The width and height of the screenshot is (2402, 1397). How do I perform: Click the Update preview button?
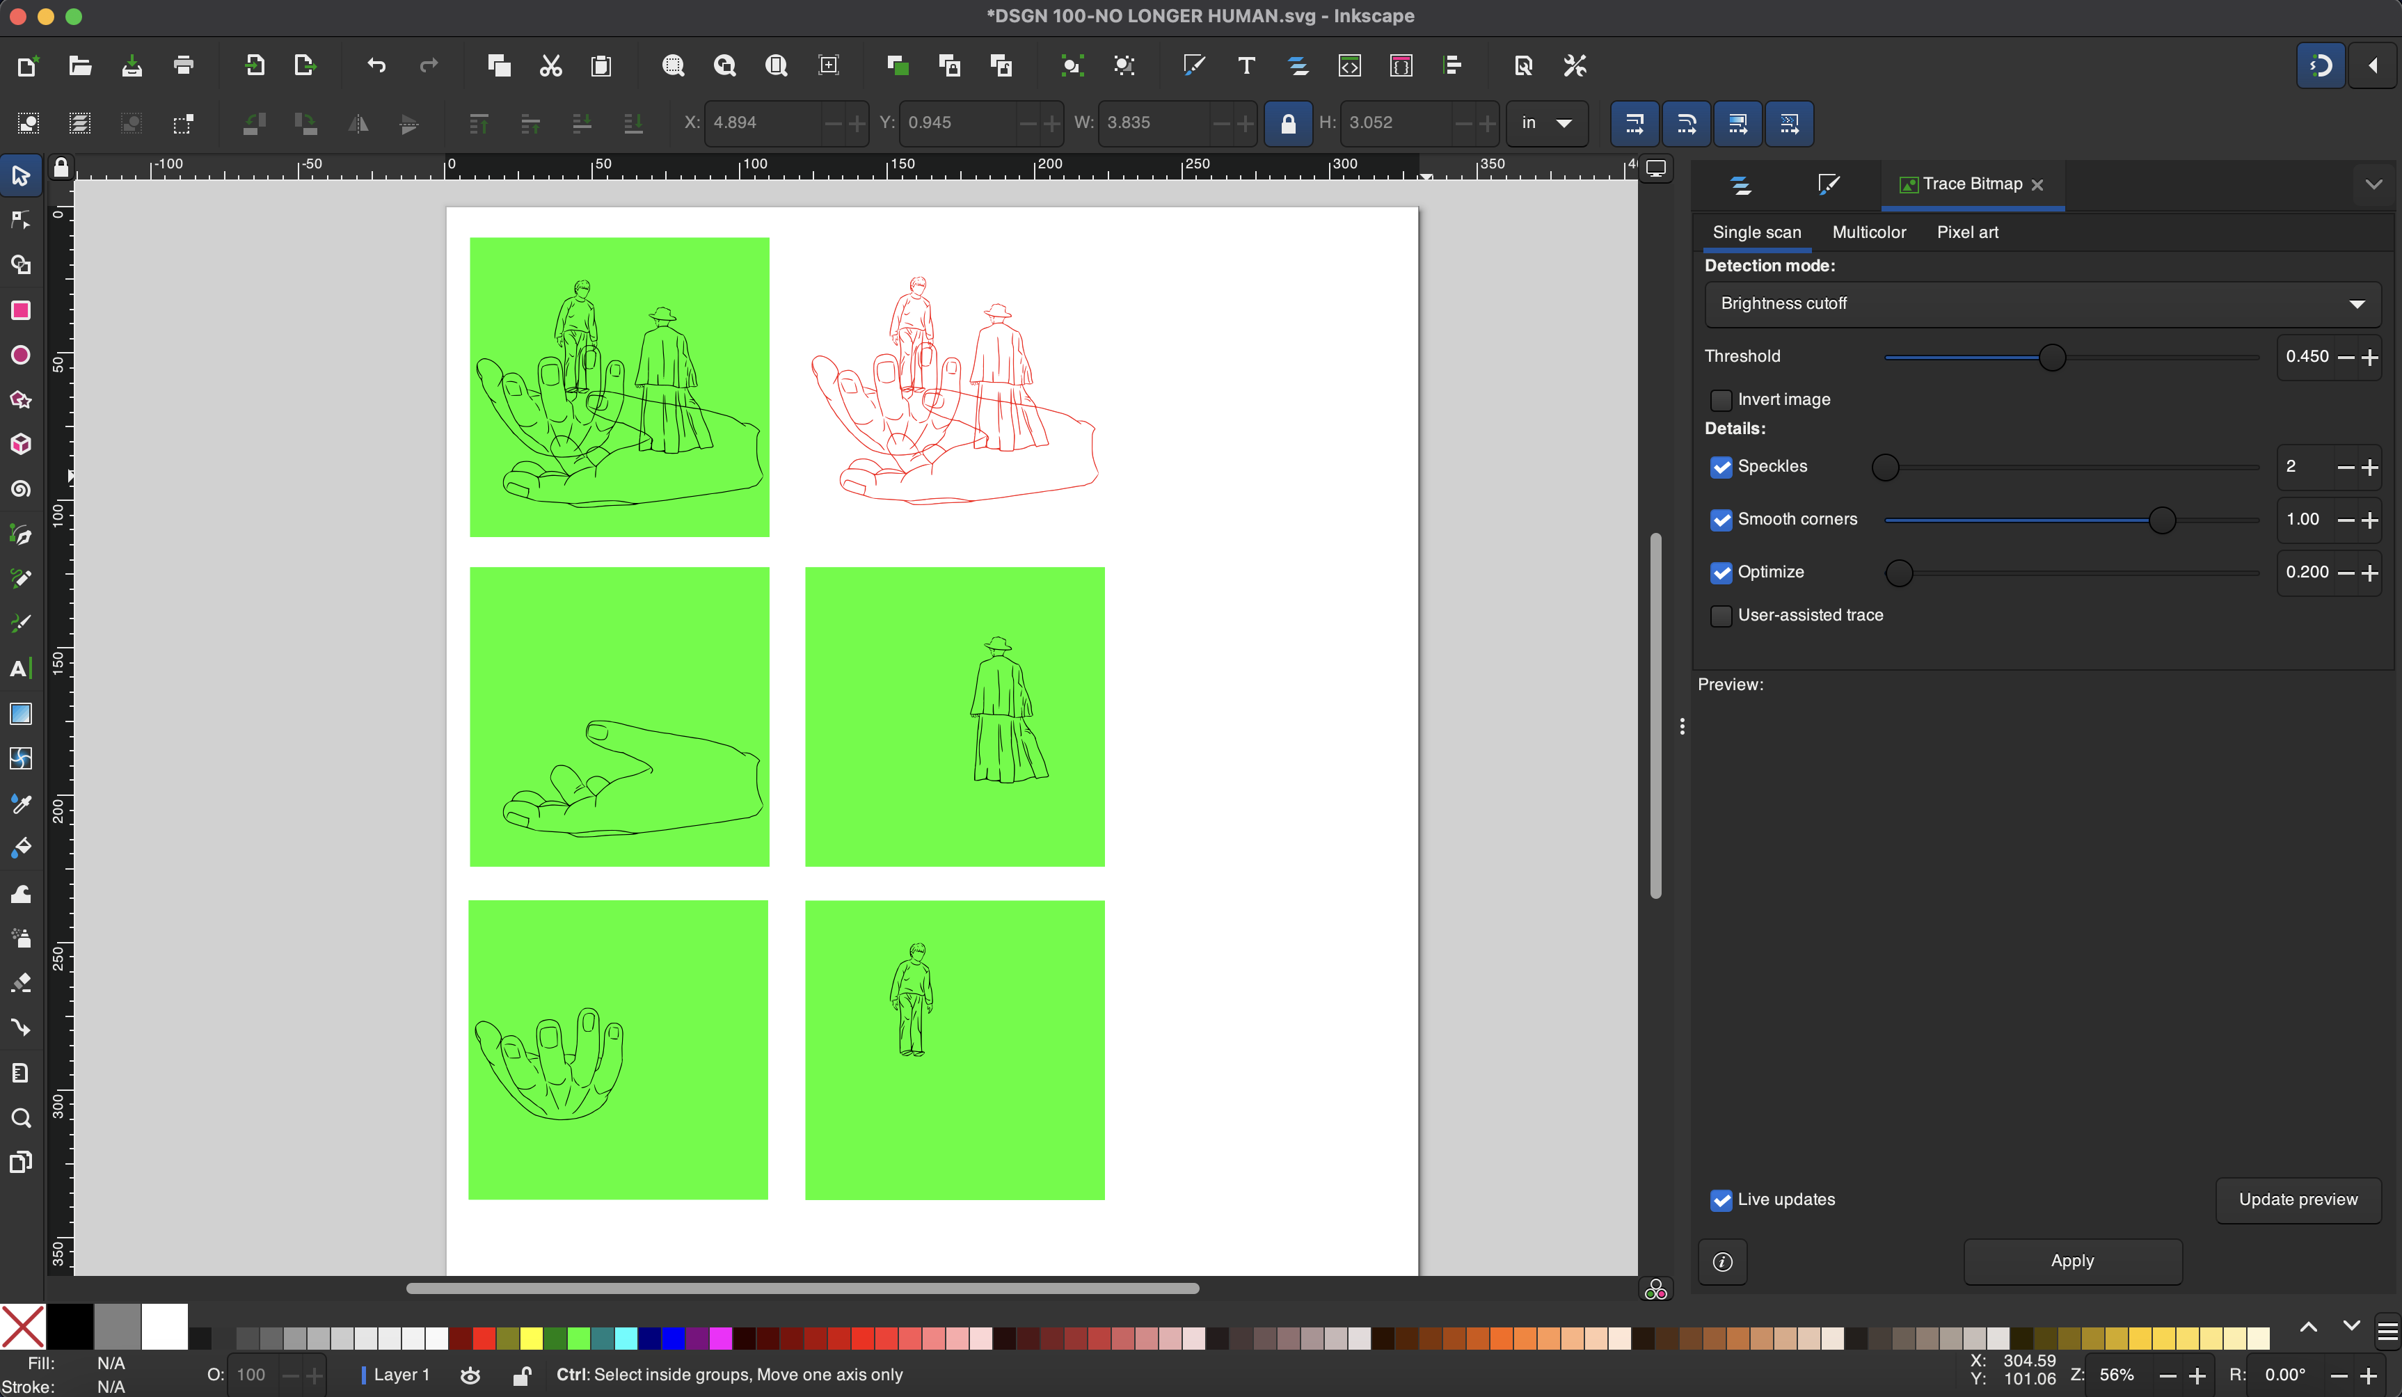click(x=2297, y=1199)
